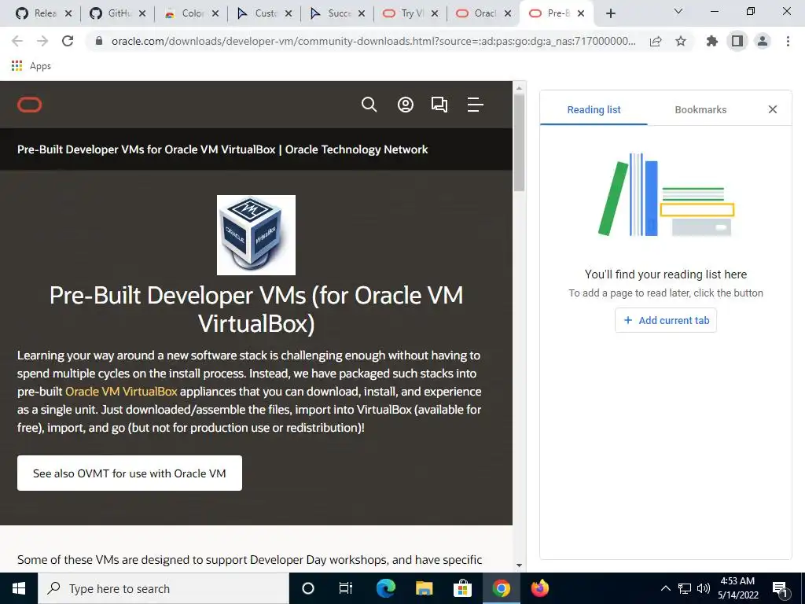Close the Pre-Built active tab
This screenshot has width=805, height=604.
[581, 13]
